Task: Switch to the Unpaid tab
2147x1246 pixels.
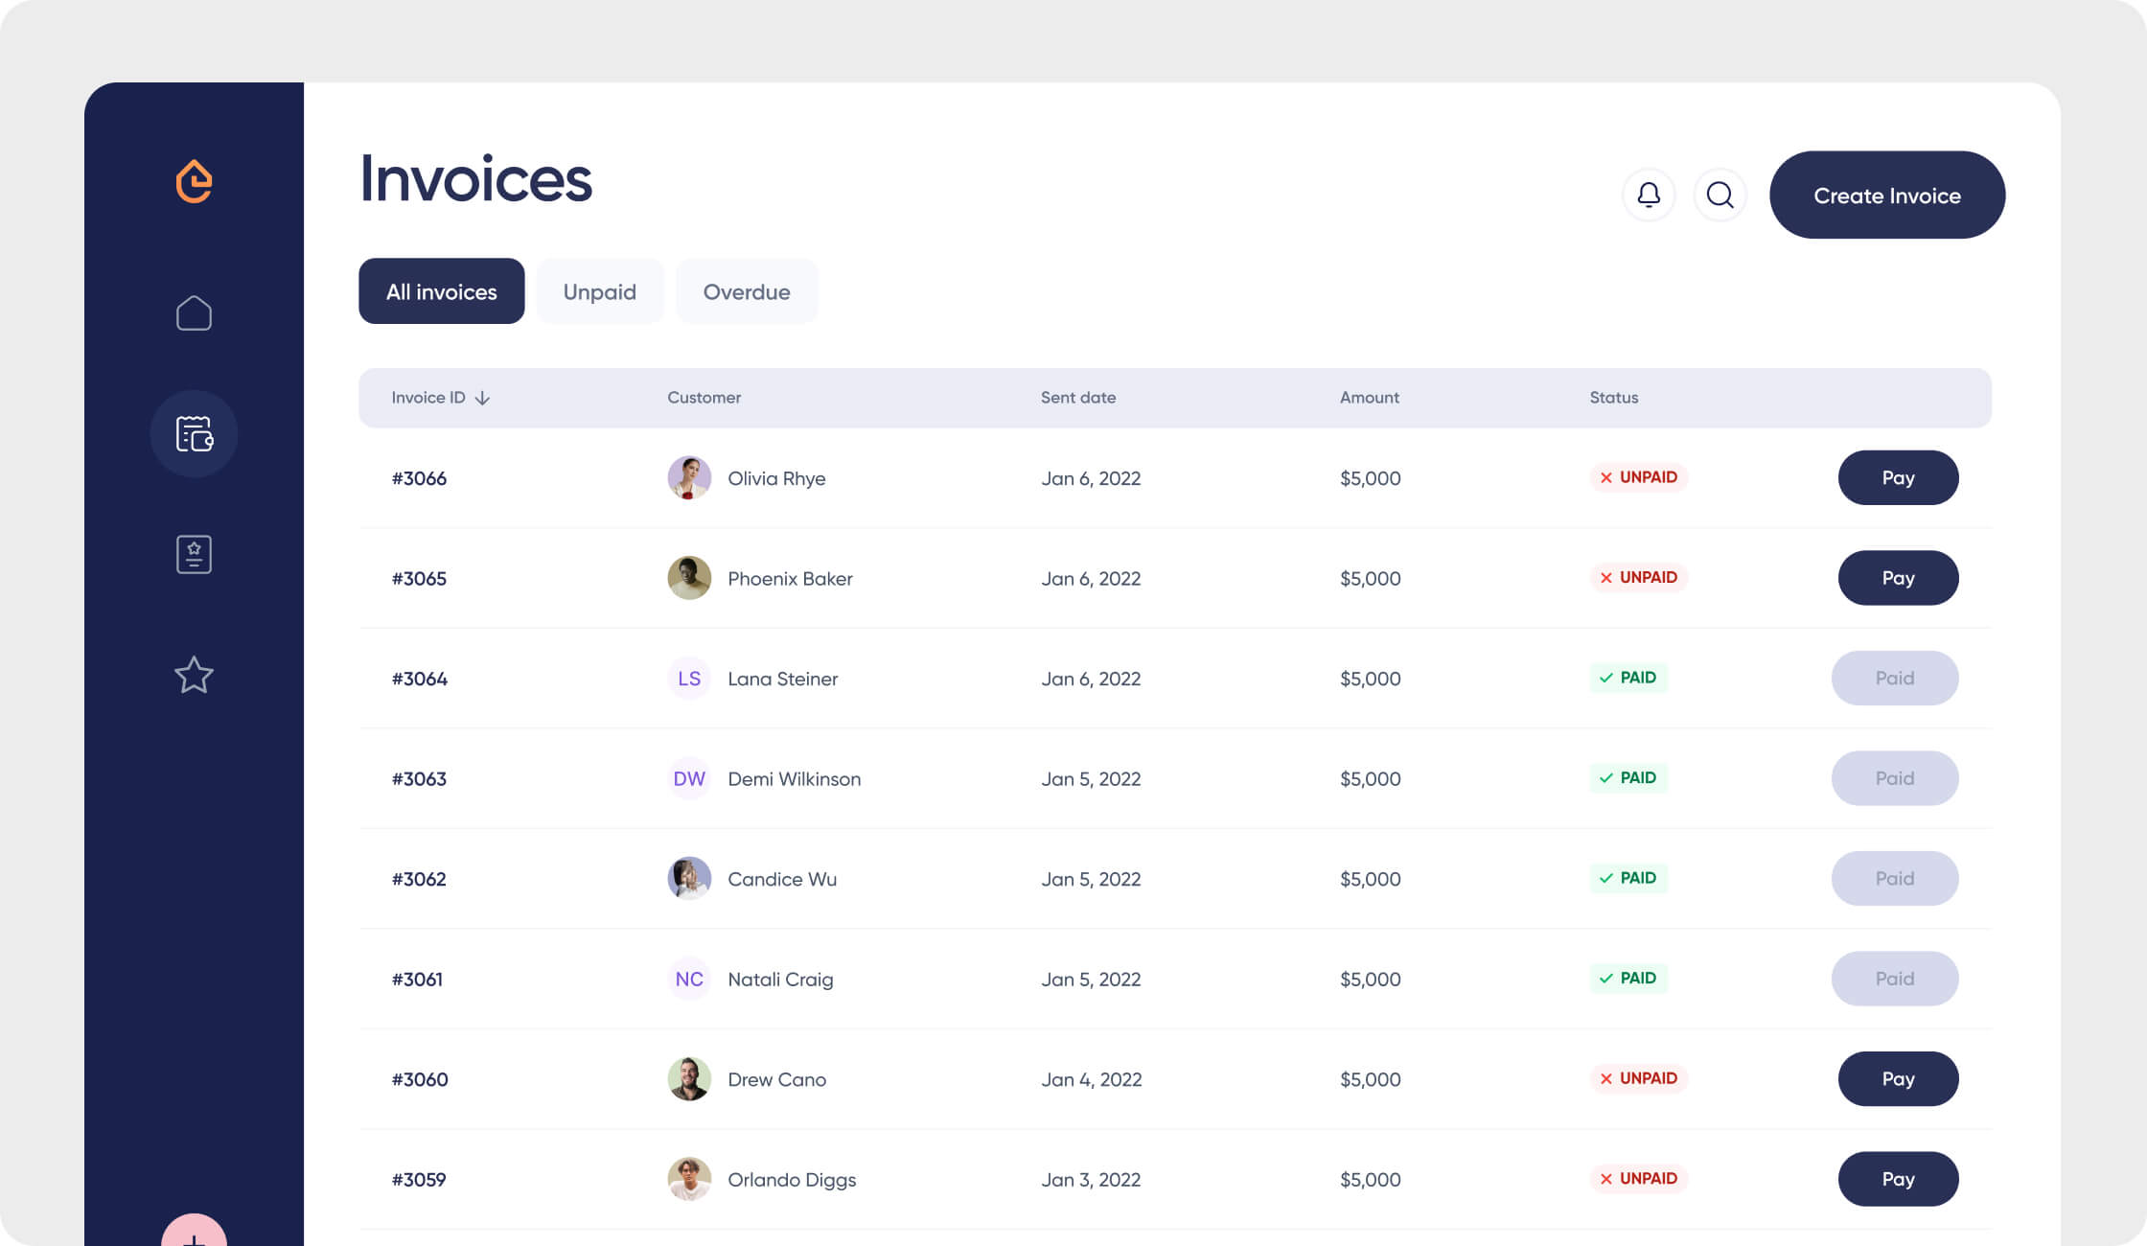Action: pyautogui.click(x=599, y=291)
